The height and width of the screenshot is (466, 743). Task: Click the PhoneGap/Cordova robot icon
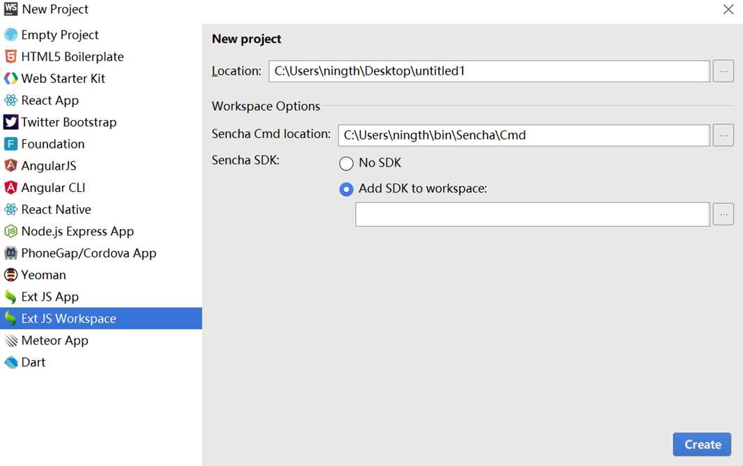pyautogui.click(x=11, y=253)
